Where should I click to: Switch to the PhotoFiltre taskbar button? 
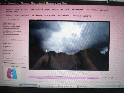pos(82,87)
